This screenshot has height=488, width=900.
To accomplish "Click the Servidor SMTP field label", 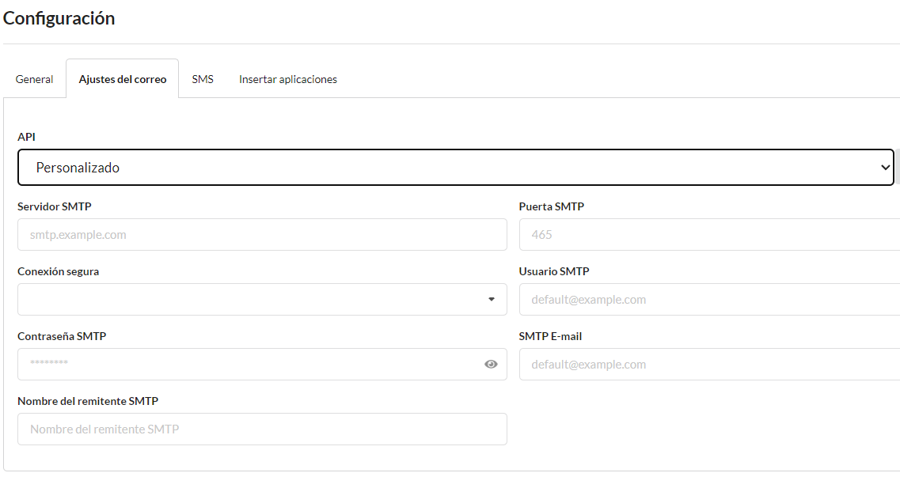I will tap(54, 206).
